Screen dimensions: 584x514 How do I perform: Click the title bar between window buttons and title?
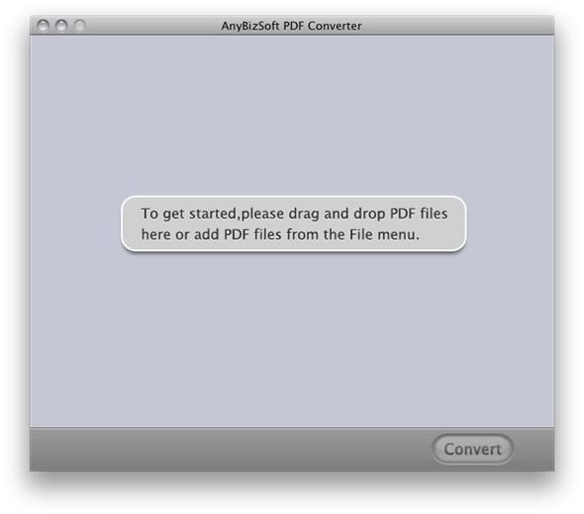pyautogui.click(x=153, y=26)
